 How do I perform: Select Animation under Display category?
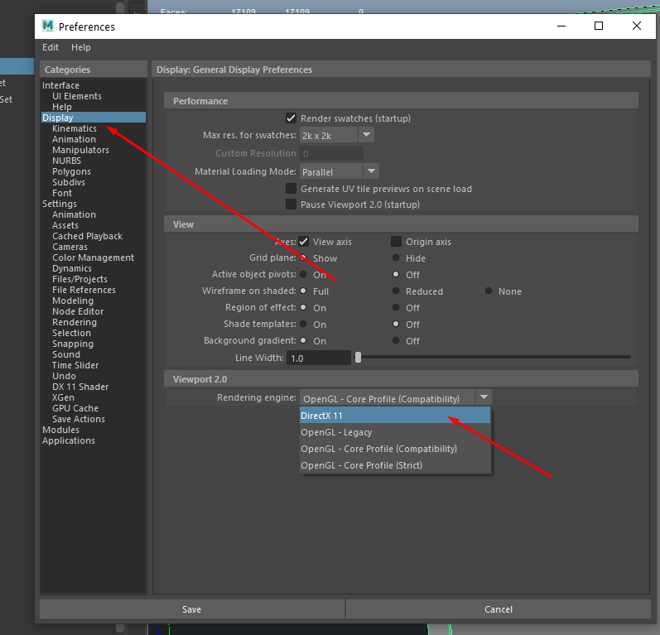coord(74,139)
